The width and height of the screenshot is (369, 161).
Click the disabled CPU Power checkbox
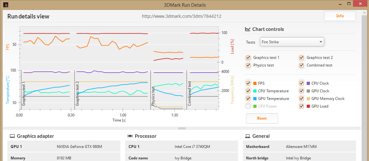tap(248, 106)
